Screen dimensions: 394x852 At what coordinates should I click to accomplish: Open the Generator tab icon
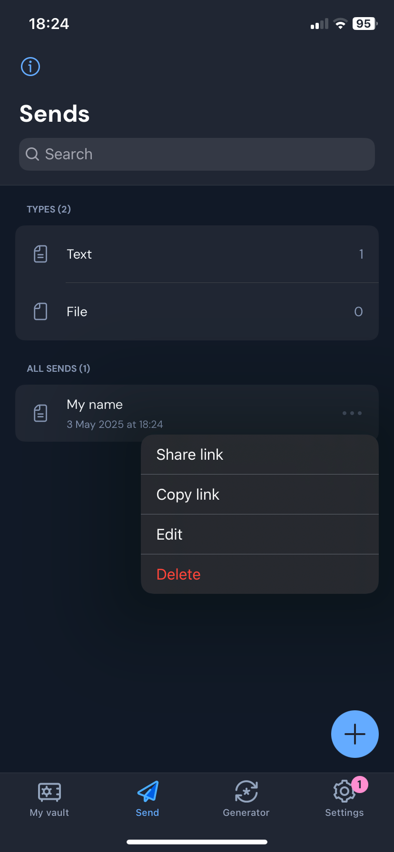(x=246, y=792)
